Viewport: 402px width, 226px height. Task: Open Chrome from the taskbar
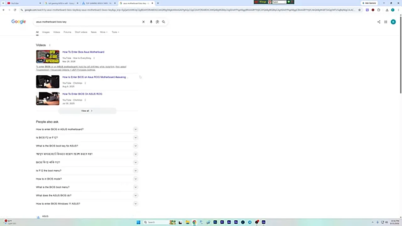(x=194, y=222)
